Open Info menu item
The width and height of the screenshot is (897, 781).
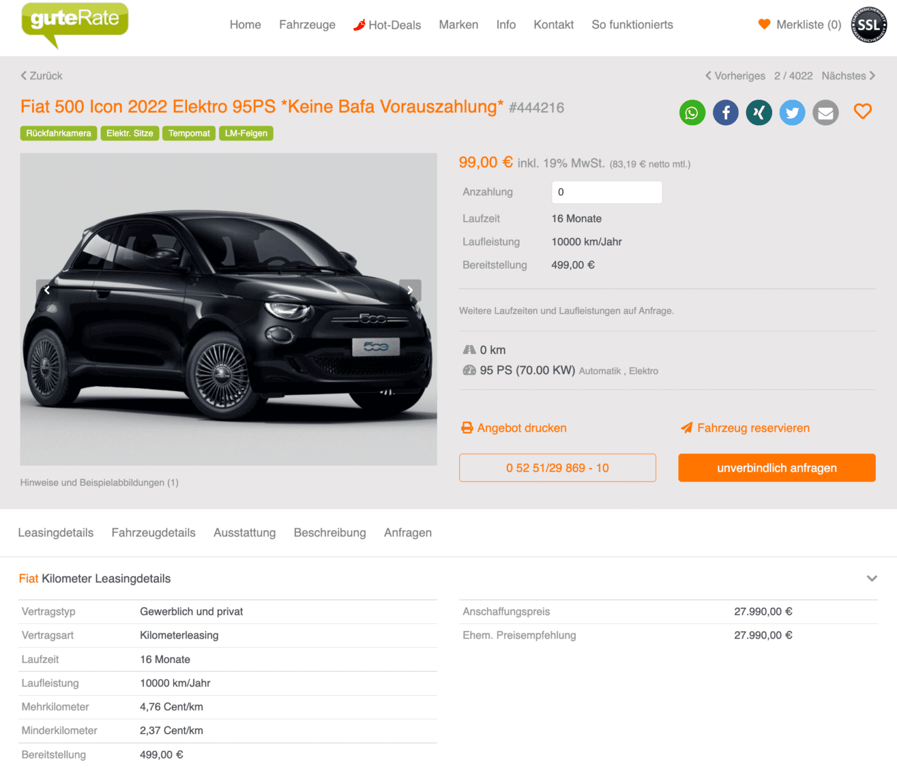(x=506, y=25)
